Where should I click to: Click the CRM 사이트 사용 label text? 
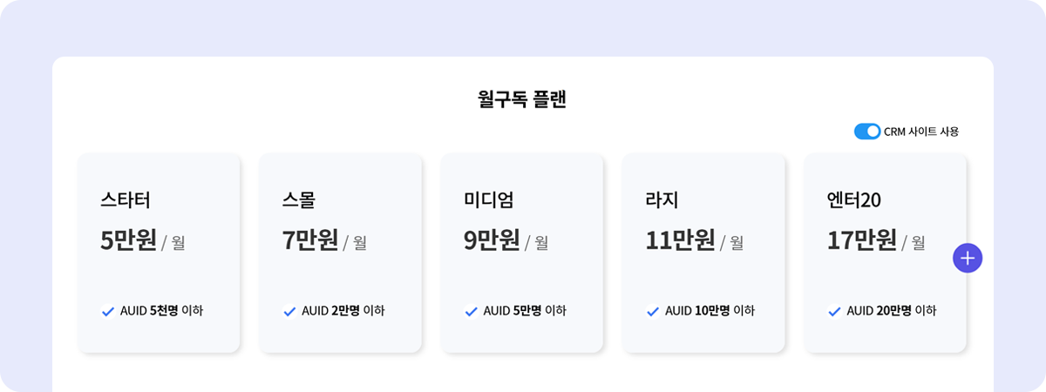point(921,132)
